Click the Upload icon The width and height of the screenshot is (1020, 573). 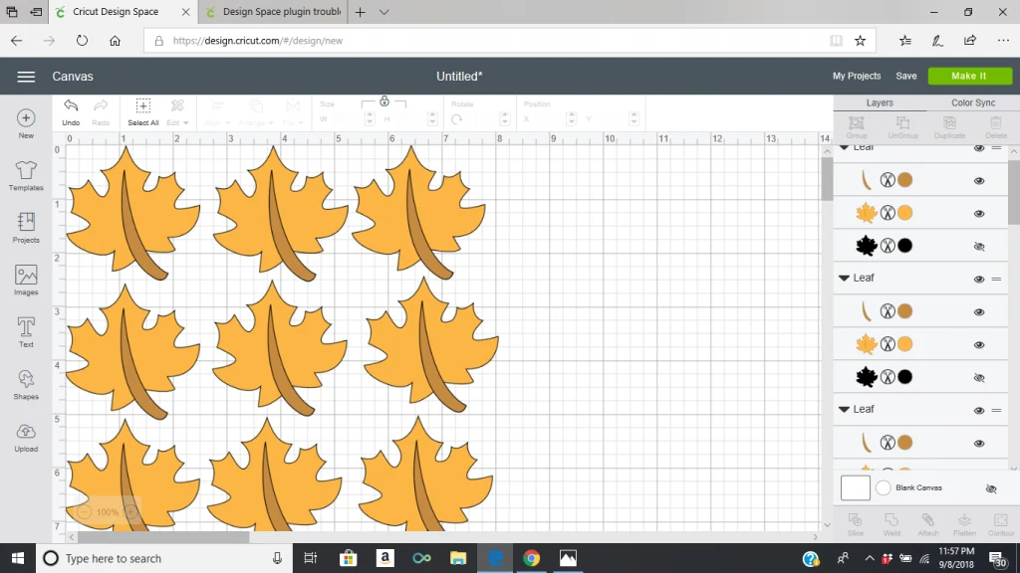(x=26, y=436)
